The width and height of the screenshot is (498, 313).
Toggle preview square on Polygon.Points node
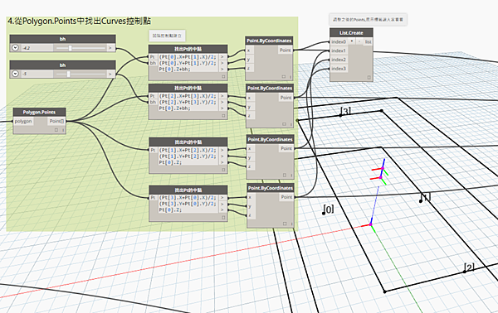56,130
